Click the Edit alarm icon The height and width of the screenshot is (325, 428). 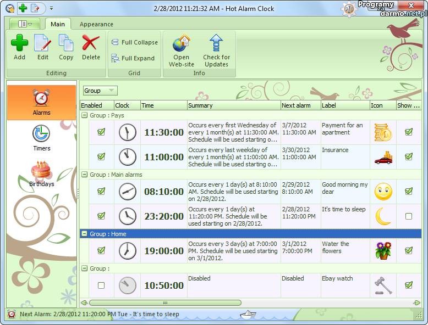(42, 43)
